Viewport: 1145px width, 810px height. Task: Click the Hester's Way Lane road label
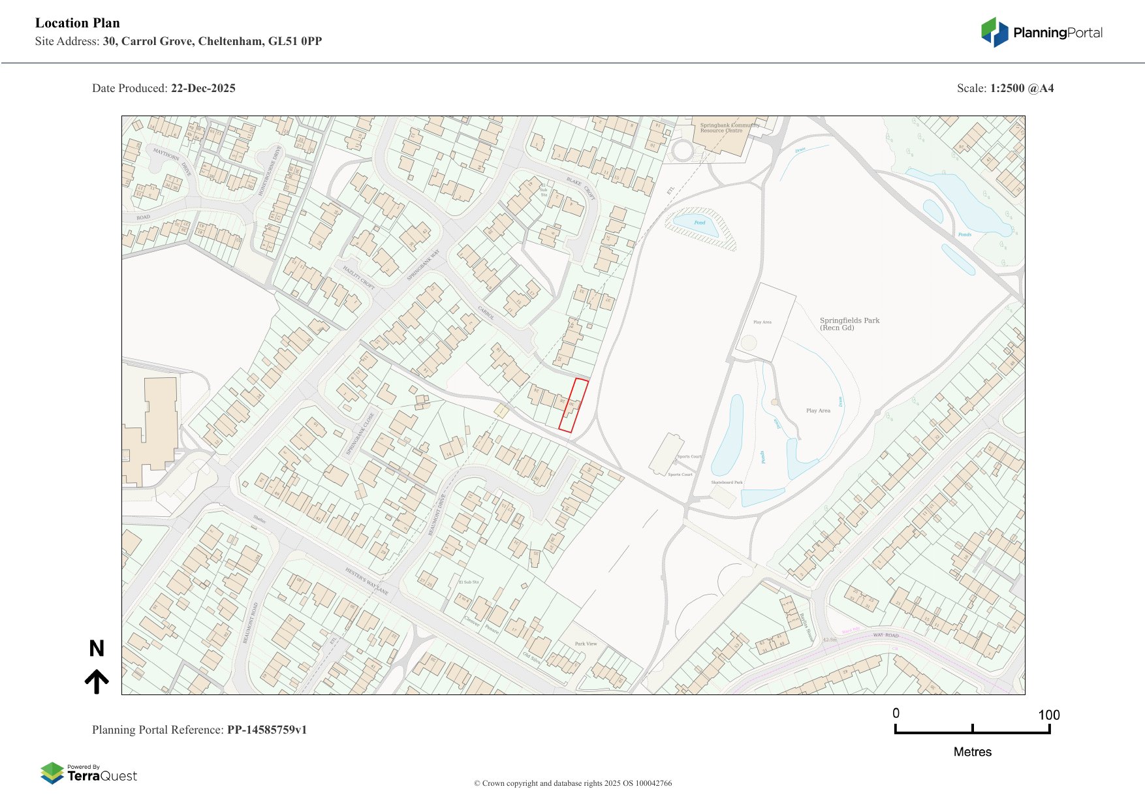[x=367, y=581]
